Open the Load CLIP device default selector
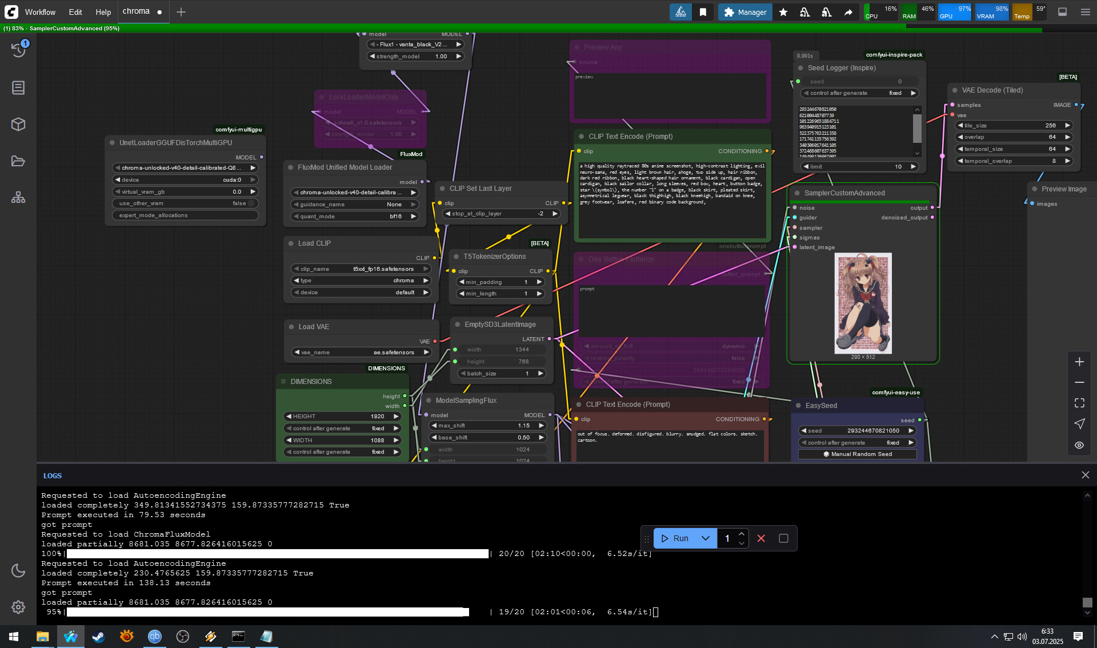The image size is (1097, 648). point(361,293)
